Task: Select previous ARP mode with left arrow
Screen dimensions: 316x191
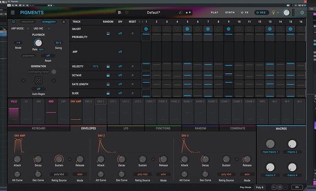Action: (x=28, y=28)
